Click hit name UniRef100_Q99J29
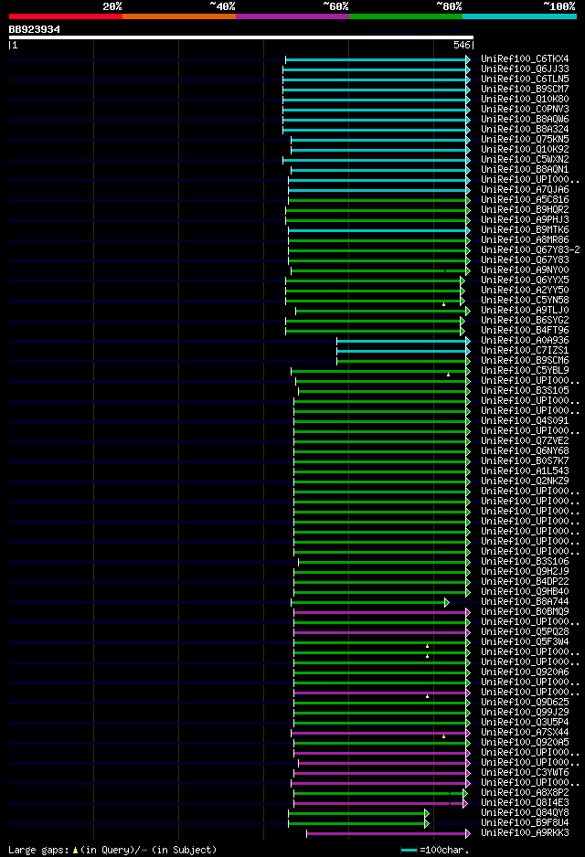This screenshot has width=585, height=857. point(525,712)
